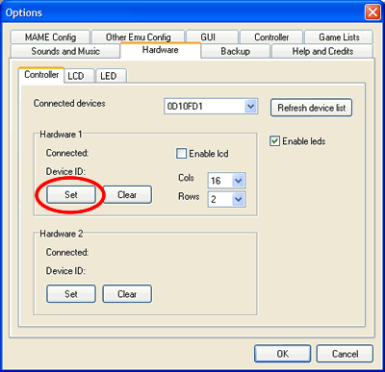The width and height of the screenshot is (385, 372).
Task: Open the Other Emu Config tab
Action: point(138,37)
